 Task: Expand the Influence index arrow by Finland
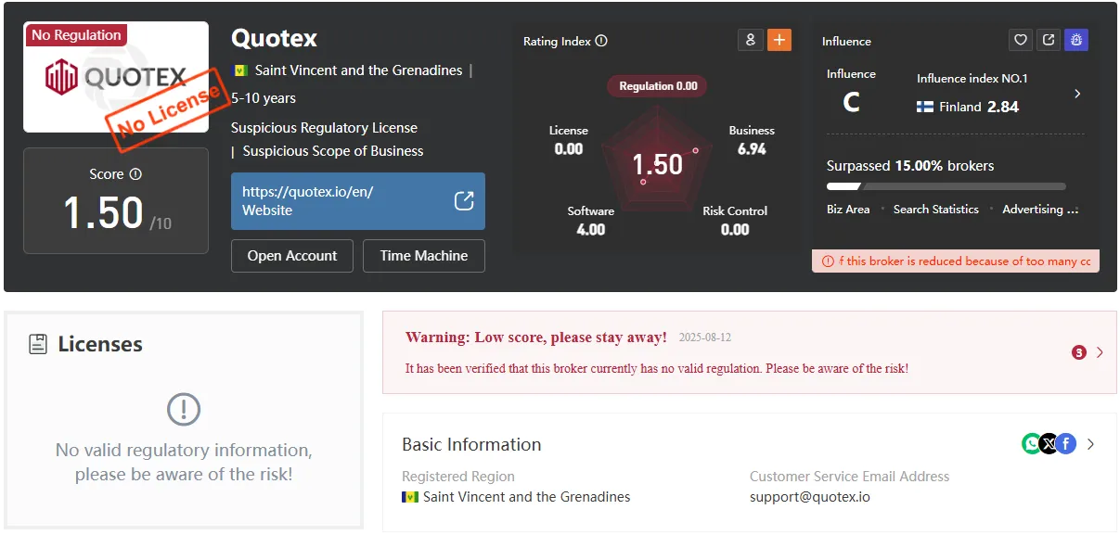[1077, 94]
